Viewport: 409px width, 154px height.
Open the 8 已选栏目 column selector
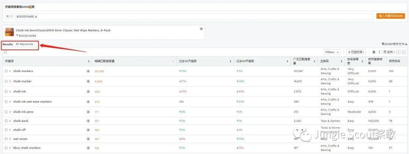[x=356, y=52]
